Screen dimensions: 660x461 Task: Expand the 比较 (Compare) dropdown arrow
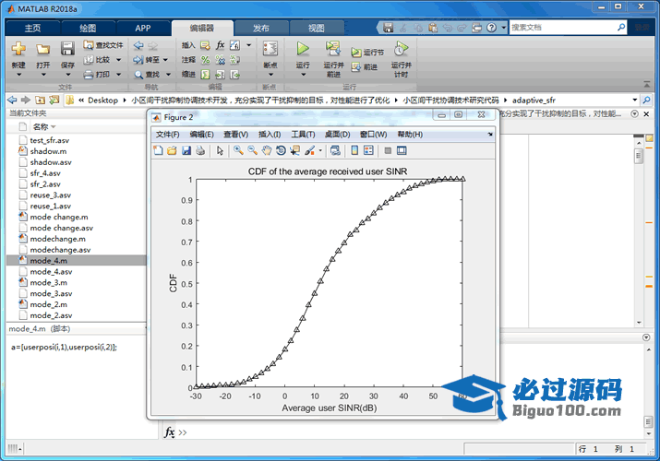coord(119,60)
